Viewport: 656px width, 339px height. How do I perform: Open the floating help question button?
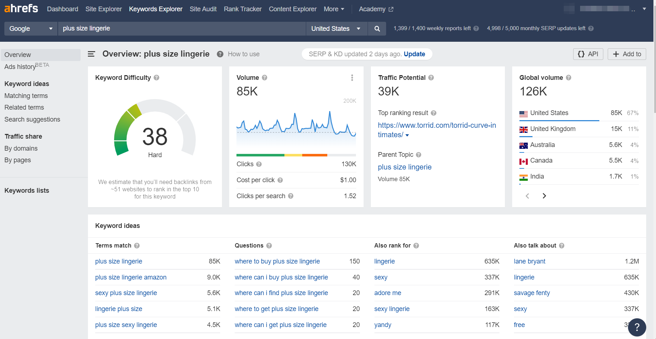click(x=637, y=327)
